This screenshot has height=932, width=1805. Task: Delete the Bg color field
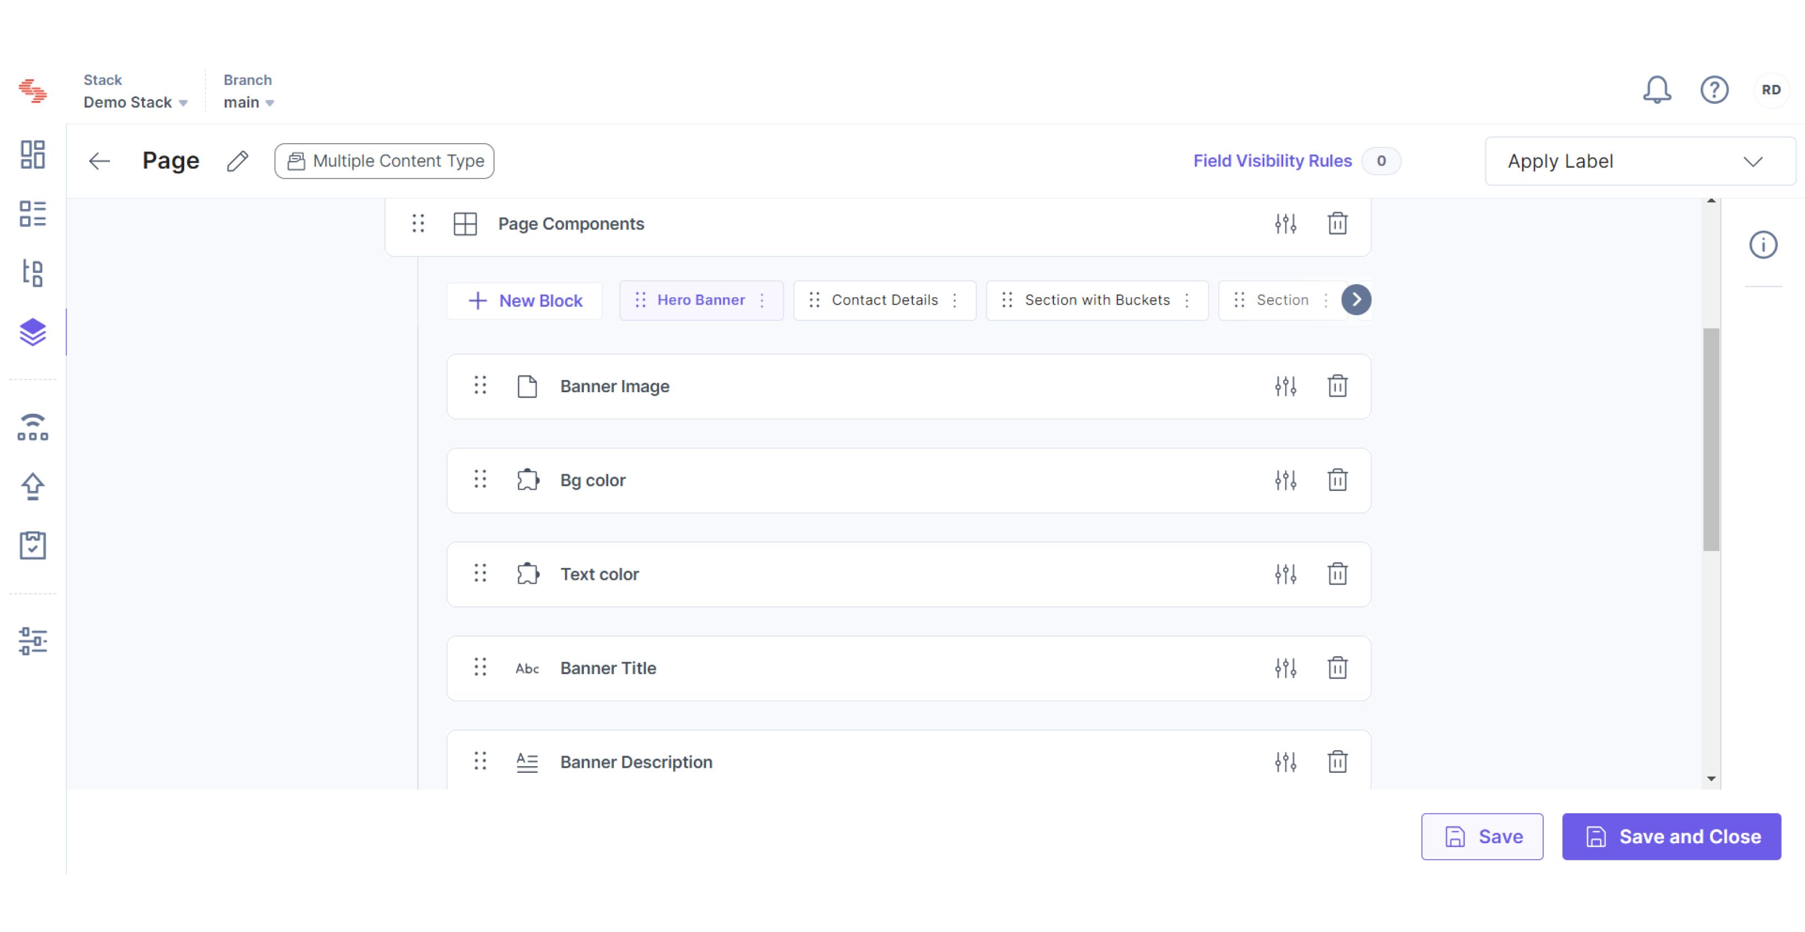(x=1337, y=480)
